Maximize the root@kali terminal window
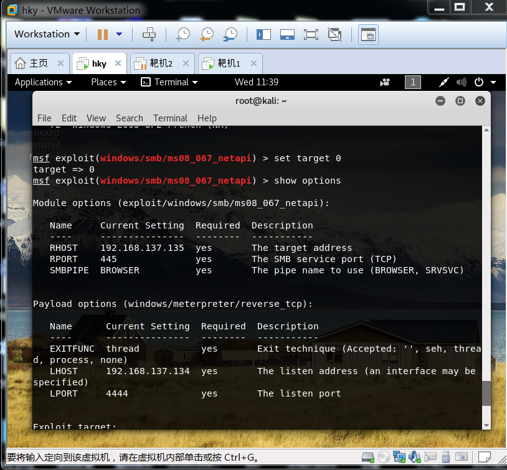 [460, 101]
